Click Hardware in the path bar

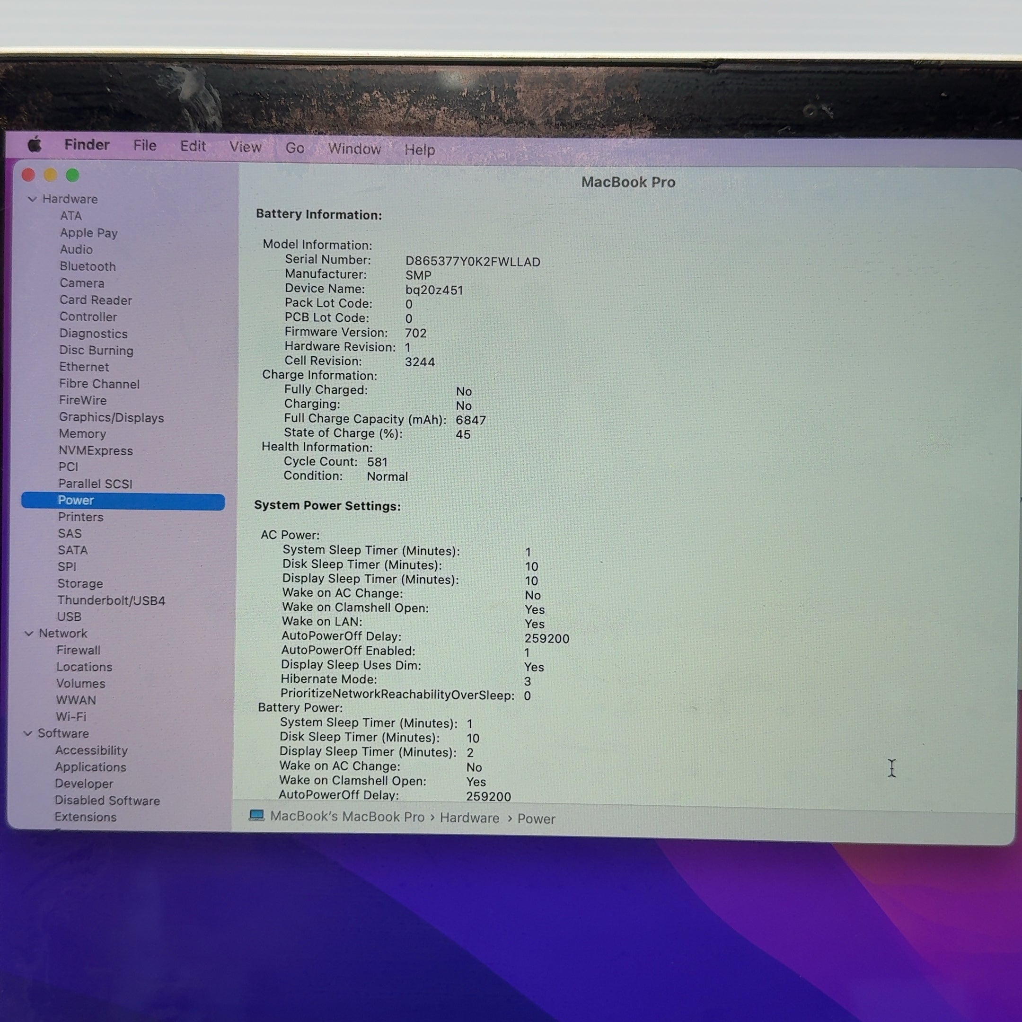[469, 818]
